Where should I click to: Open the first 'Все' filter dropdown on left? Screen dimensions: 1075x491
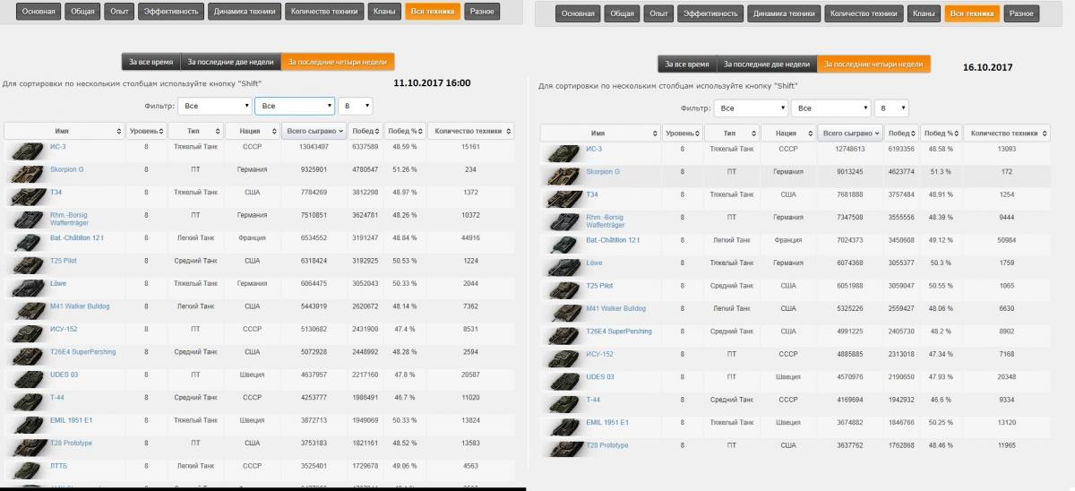tap(214, 106)
